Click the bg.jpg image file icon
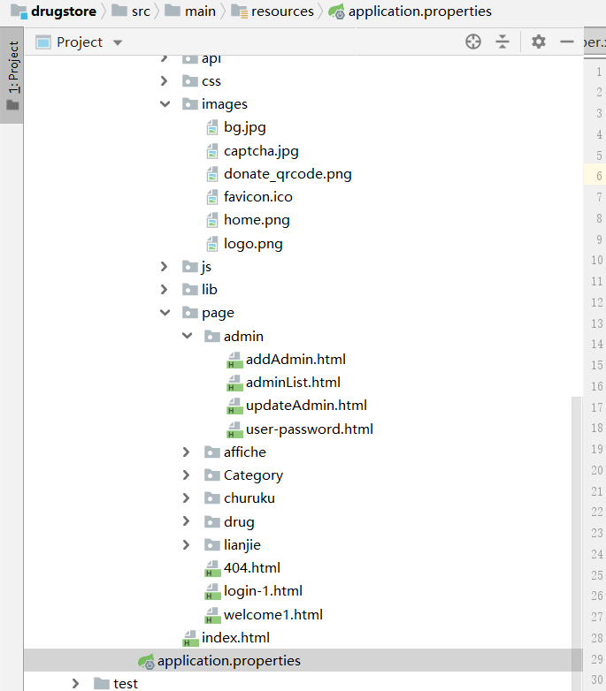The image size is (606, 691). click(x=212, y=128)
